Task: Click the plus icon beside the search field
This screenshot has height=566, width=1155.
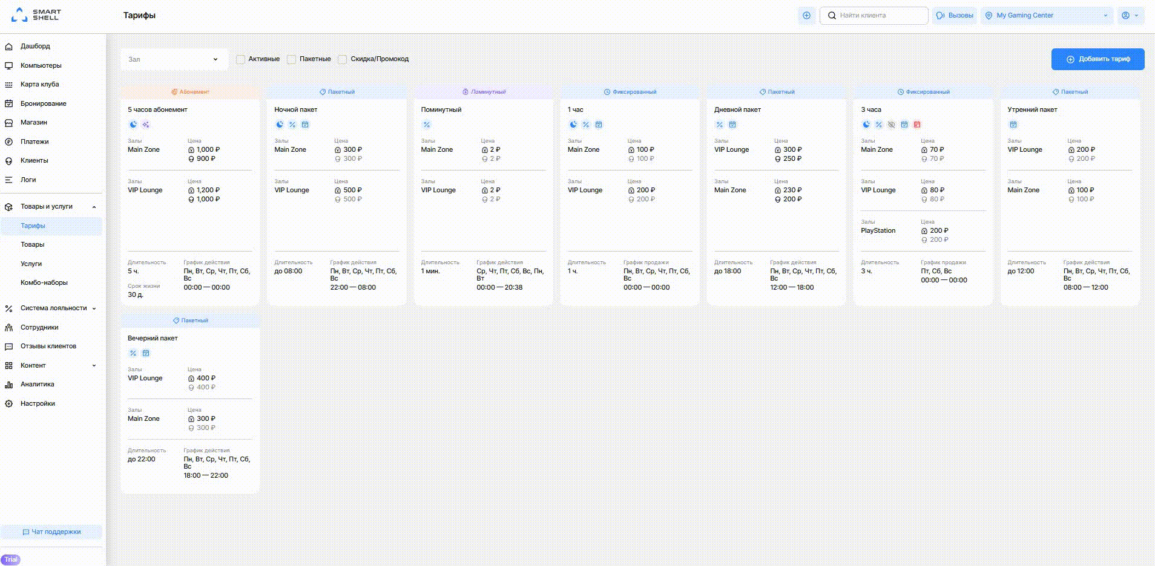Action: point(806,16)
